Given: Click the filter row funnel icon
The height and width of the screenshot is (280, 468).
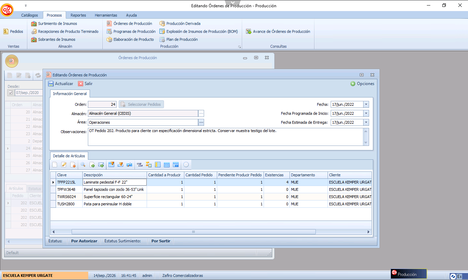Looking at the screenshot, I should pos(120,165).
